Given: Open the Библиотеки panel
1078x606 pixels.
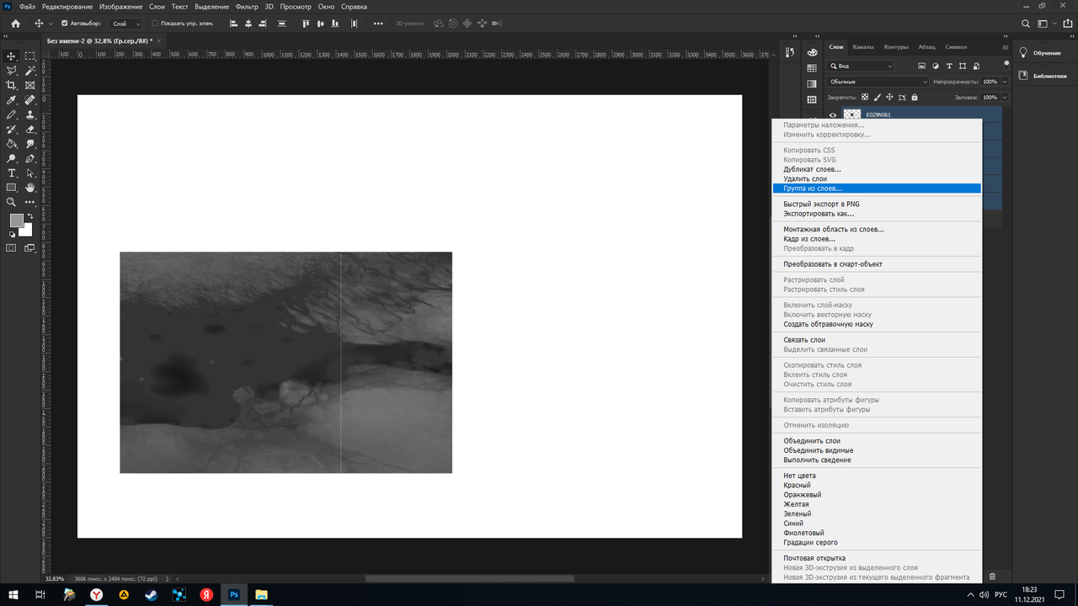Looking at the screenshot, I should click(1046, 76).
